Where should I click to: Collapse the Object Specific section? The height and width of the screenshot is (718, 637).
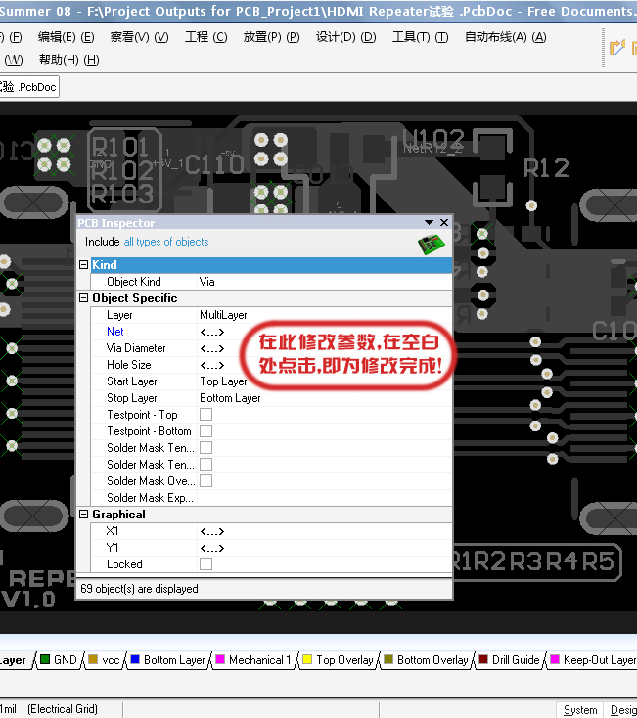click(84, 298)
